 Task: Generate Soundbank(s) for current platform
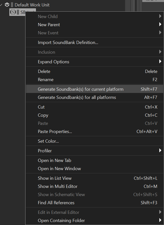[x=81, y=89]
